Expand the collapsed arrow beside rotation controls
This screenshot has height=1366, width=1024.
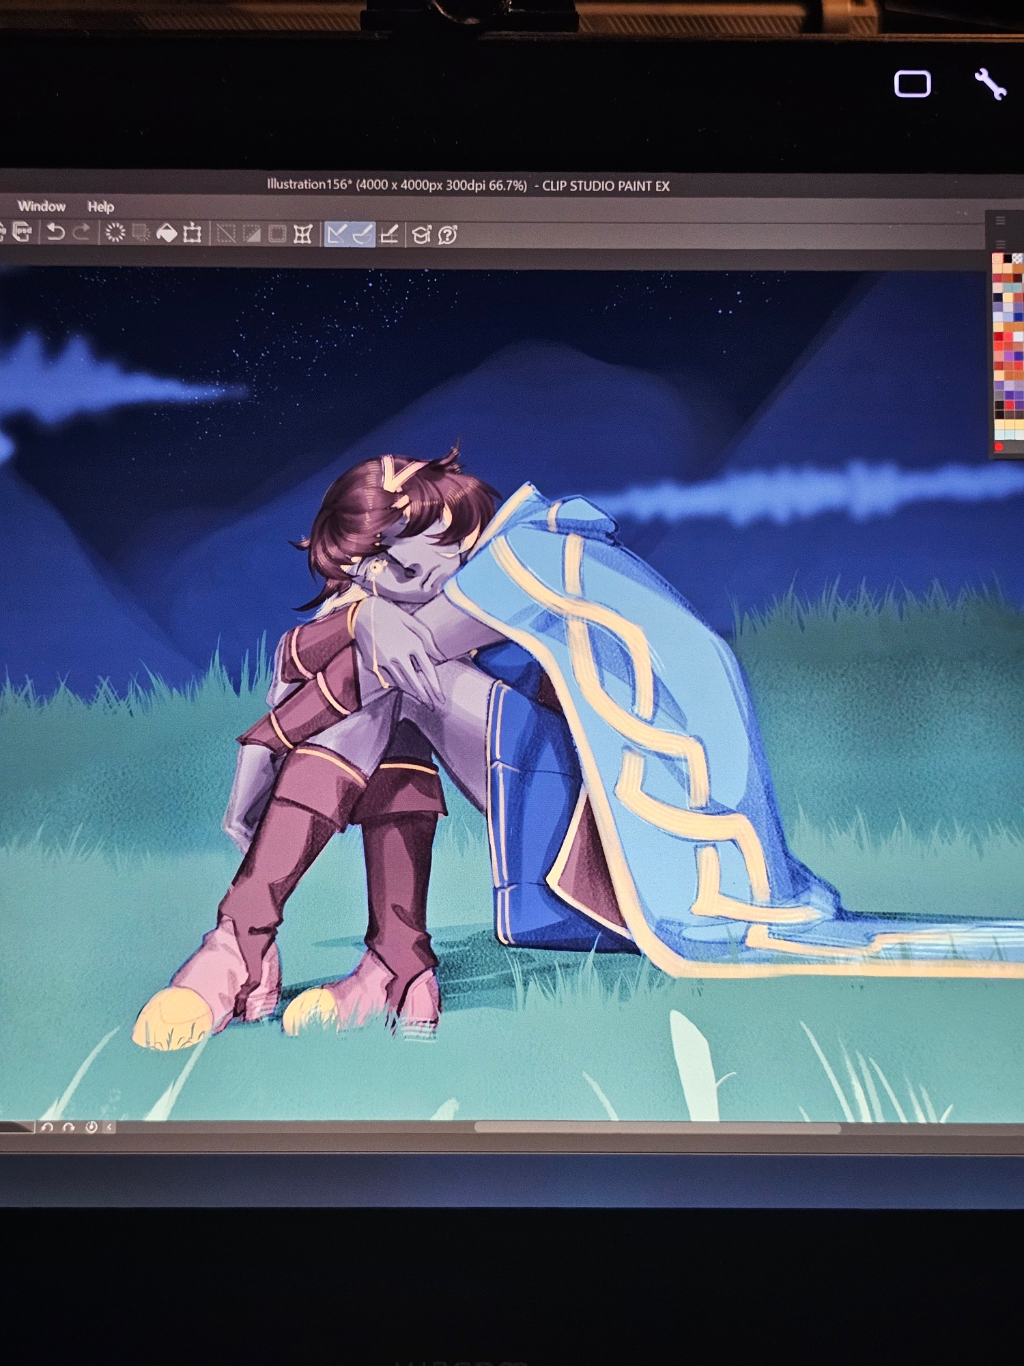[x=110, y=1127]
